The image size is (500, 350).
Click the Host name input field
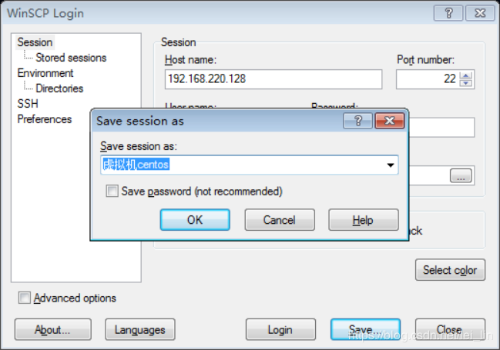pos(273,79)
